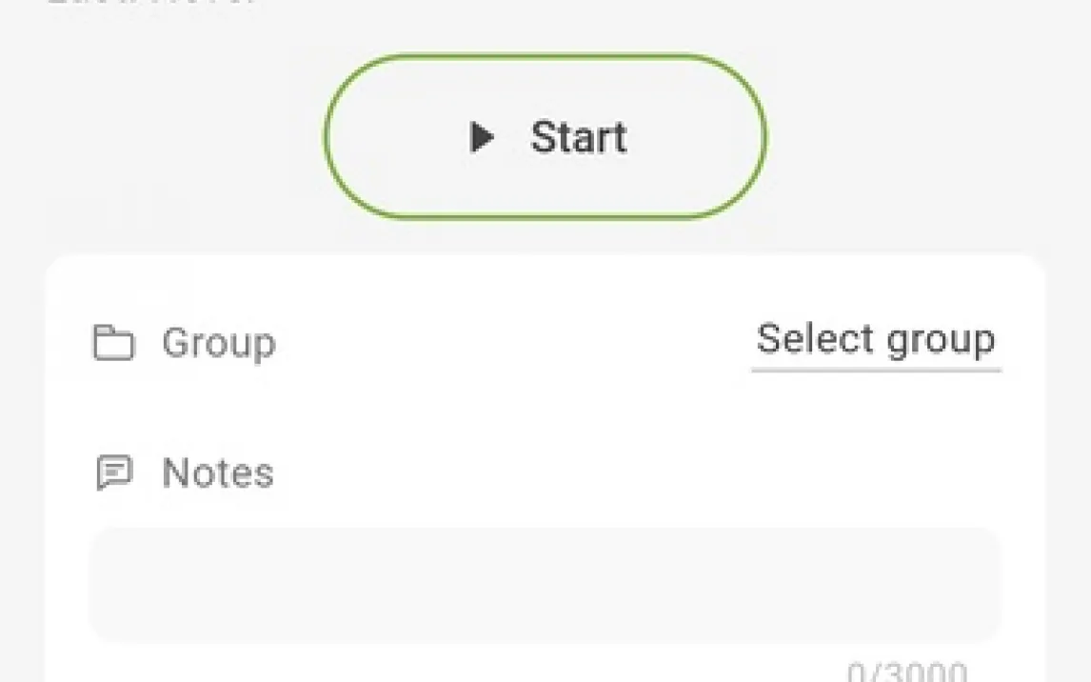Click the chat bubble Notes icon
The width and height of the screenshot is (1091, 682).
pyautogui.click(x=113, y=472)
